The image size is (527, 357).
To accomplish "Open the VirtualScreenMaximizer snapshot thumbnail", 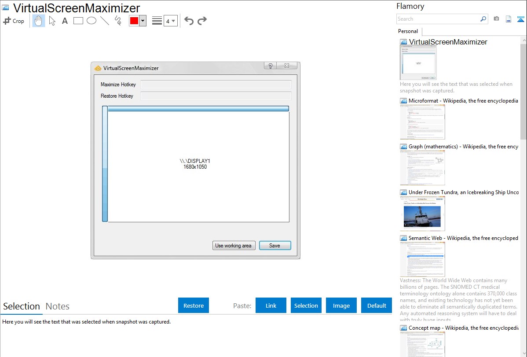I will point(418,63).
